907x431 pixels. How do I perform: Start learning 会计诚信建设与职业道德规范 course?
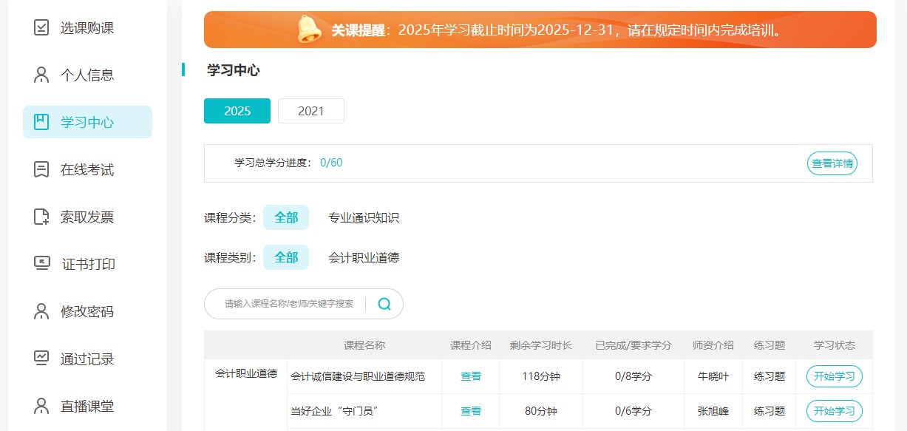point(835,376)
